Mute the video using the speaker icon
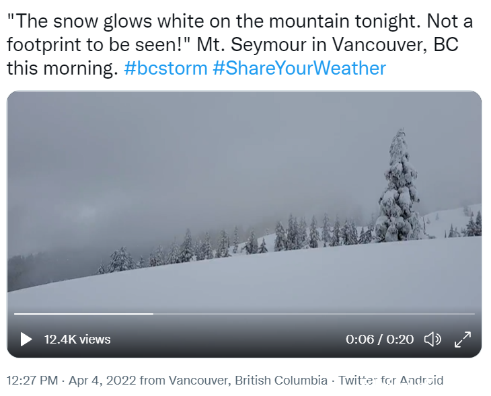Image resolution: width=491 pixels, height=396 pixels. pyautogui.click(x=432, y=340)
